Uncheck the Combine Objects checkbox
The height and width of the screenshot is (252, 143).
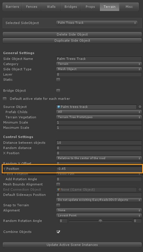coord(58,232)
